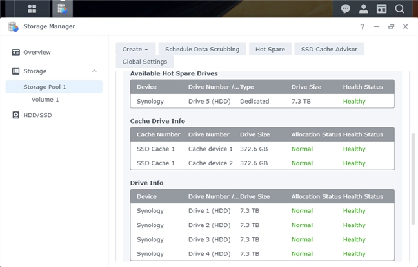Click Type column header in hot spare table
The image size is (418, 267).
click(x=247, y=87)
